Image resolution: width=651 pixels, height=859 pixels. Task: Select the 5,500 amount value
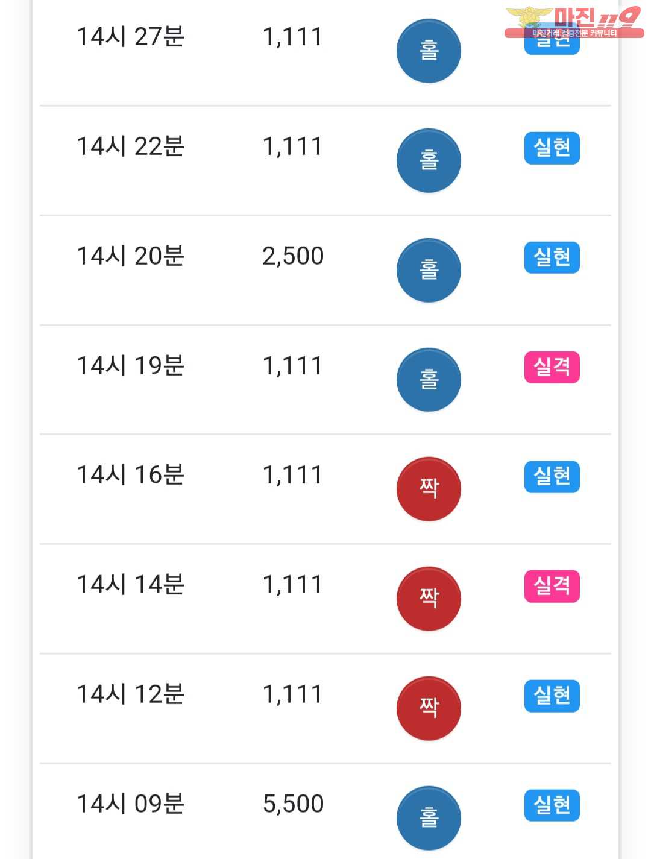[x=293, y=804]
